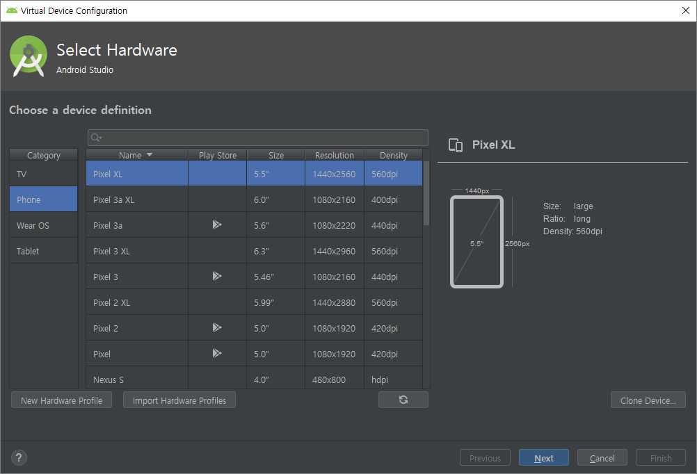Focus the device search input field

(x=258, y=138)
